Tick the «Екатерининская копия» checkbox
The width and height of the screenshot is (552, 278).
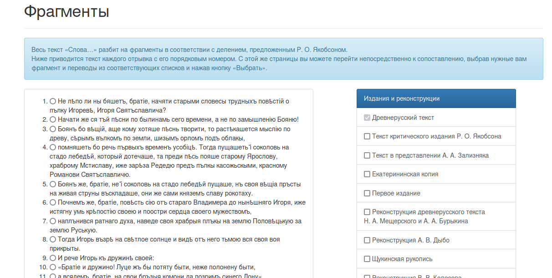(x=367, y=174)
